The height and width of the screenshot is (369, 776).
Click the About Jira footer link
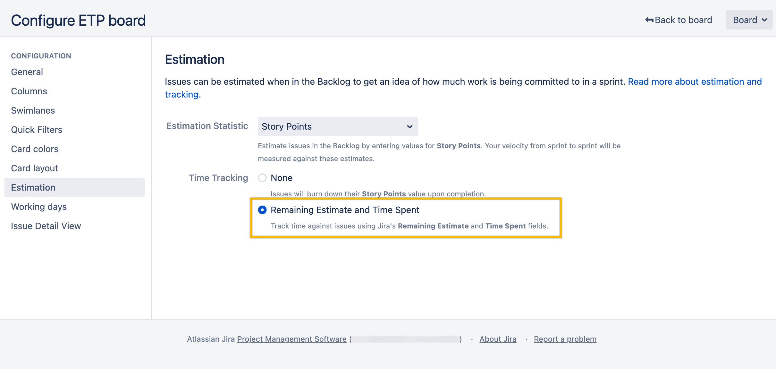point(498,339)
